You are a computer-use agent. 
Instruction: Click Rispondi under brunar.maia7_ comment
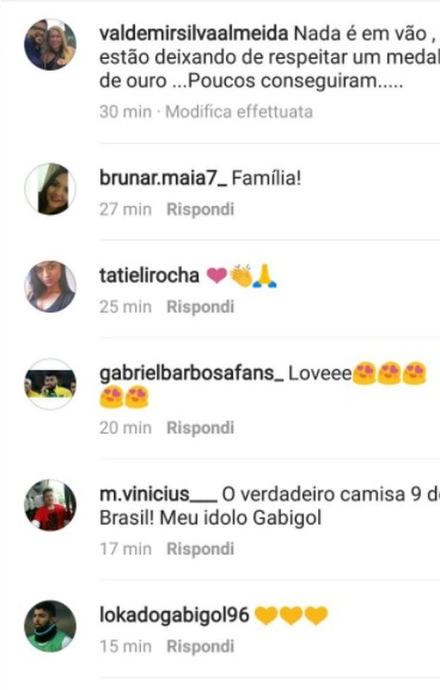click(x=200, y=209)
